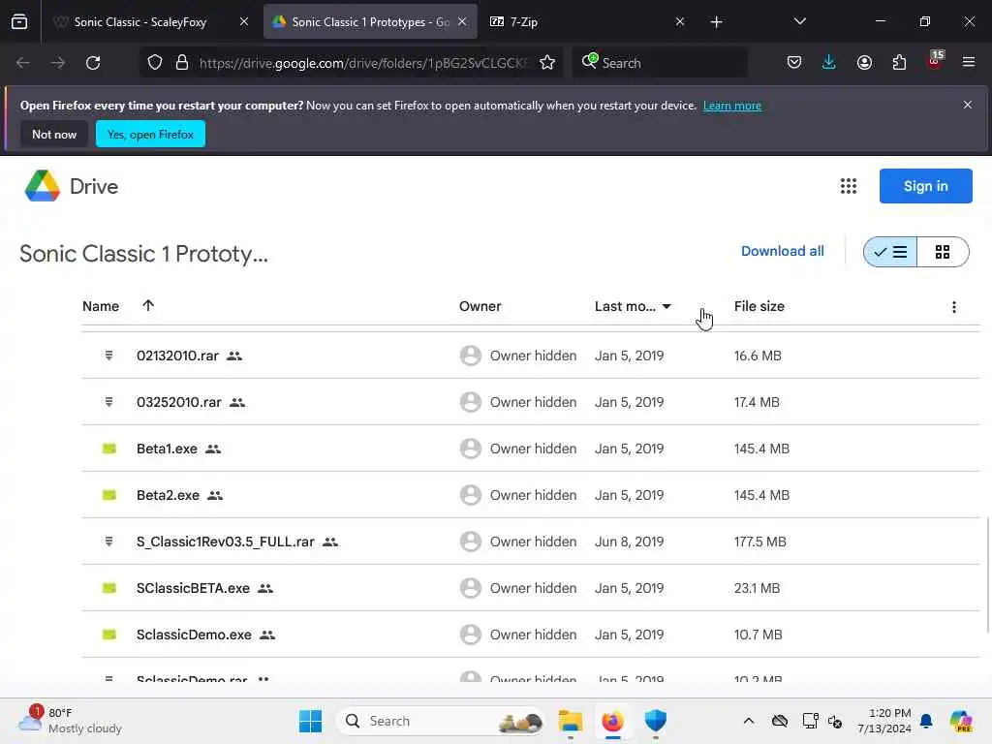Image resolution: width=992 pixels, height=744 pixels.
Task: Click the file list vertical scrollbar
Action: coord(987,574)
